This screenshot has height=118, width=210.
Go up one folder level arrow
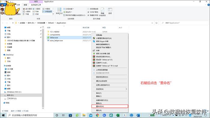pyautogui.click(x=13, y=23)
